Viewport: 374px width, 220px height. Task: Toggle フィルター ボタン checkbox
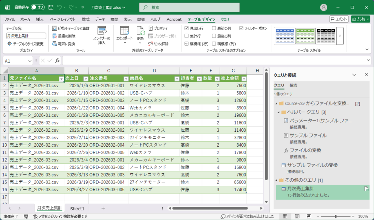(x=241, y=28)
